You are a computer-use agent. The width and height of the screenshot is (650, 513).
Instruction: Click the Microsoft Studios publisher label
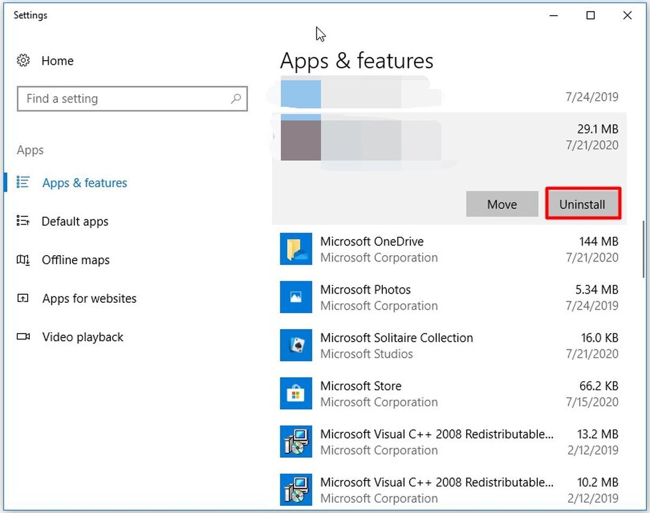point(366,354)
